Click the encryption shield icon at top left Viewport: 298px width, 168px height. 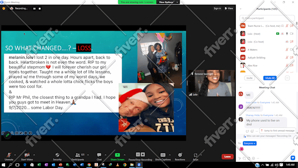[x=4, y=8]
